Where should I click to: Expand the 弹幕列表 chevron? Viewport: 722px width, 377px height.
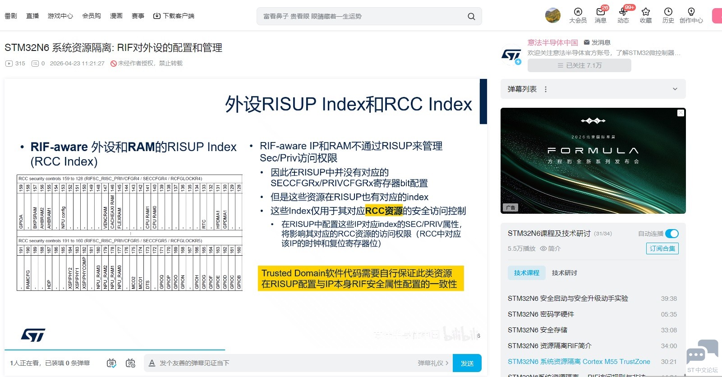[675, 89]
